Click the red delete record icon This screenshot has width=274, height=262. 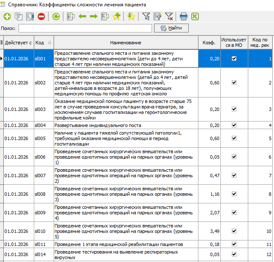tap(41, 17)
